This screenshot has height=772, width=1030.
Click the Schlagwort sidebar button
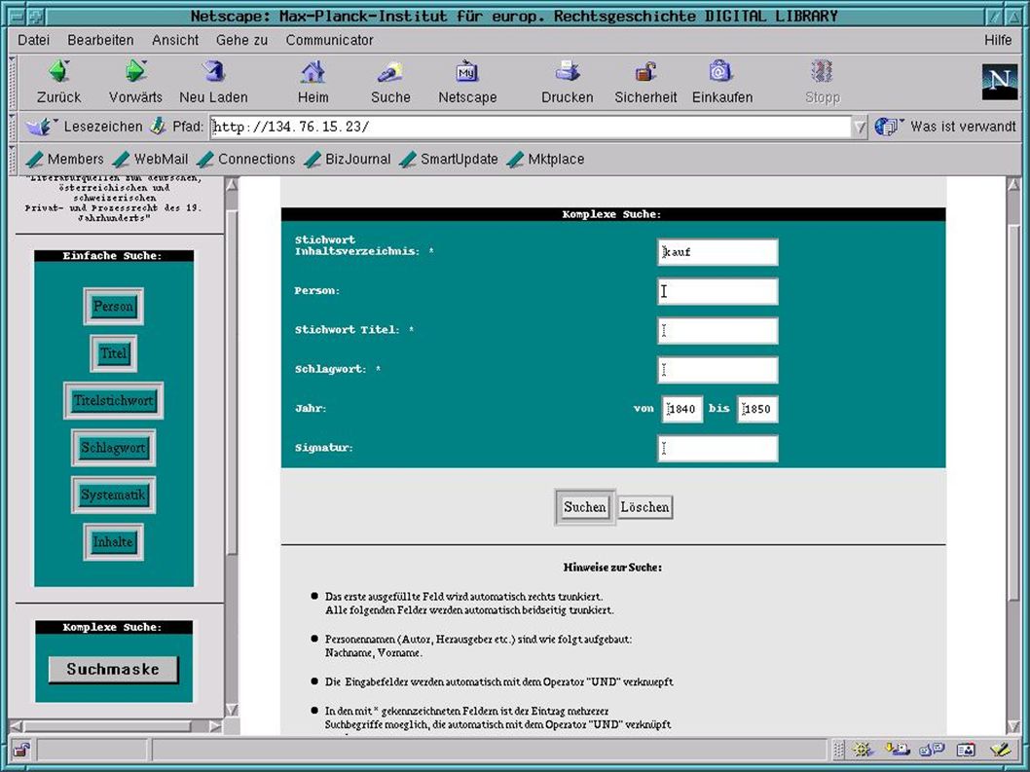[x=113, y=448]
